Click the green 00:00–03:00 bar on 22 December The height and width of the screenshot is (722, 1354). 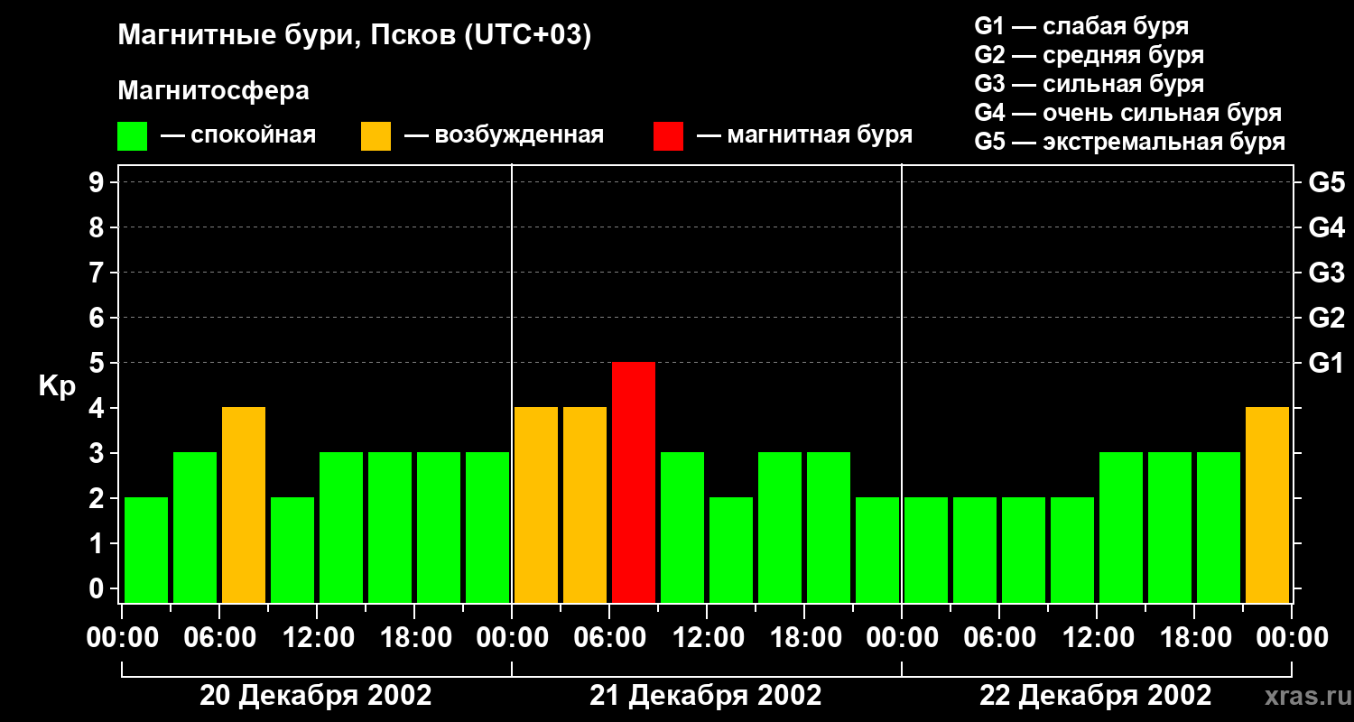[x=926, y=550]
